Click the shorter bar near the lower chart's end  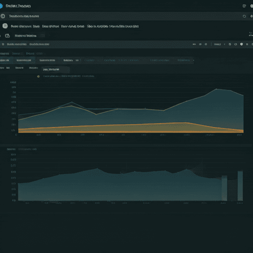(x=224, y=188)
